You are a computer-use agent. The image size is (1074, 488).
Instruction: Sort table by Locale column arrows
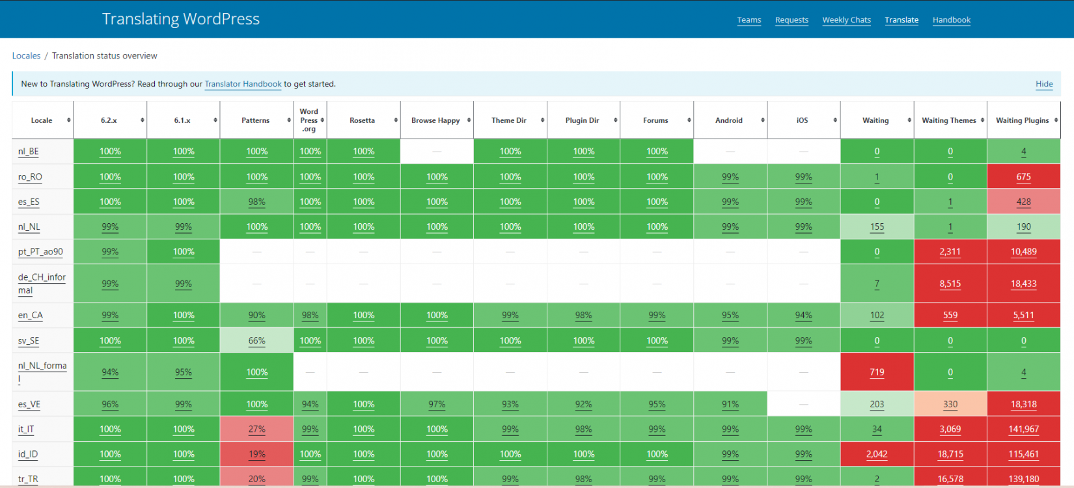[x=68, y=120]
